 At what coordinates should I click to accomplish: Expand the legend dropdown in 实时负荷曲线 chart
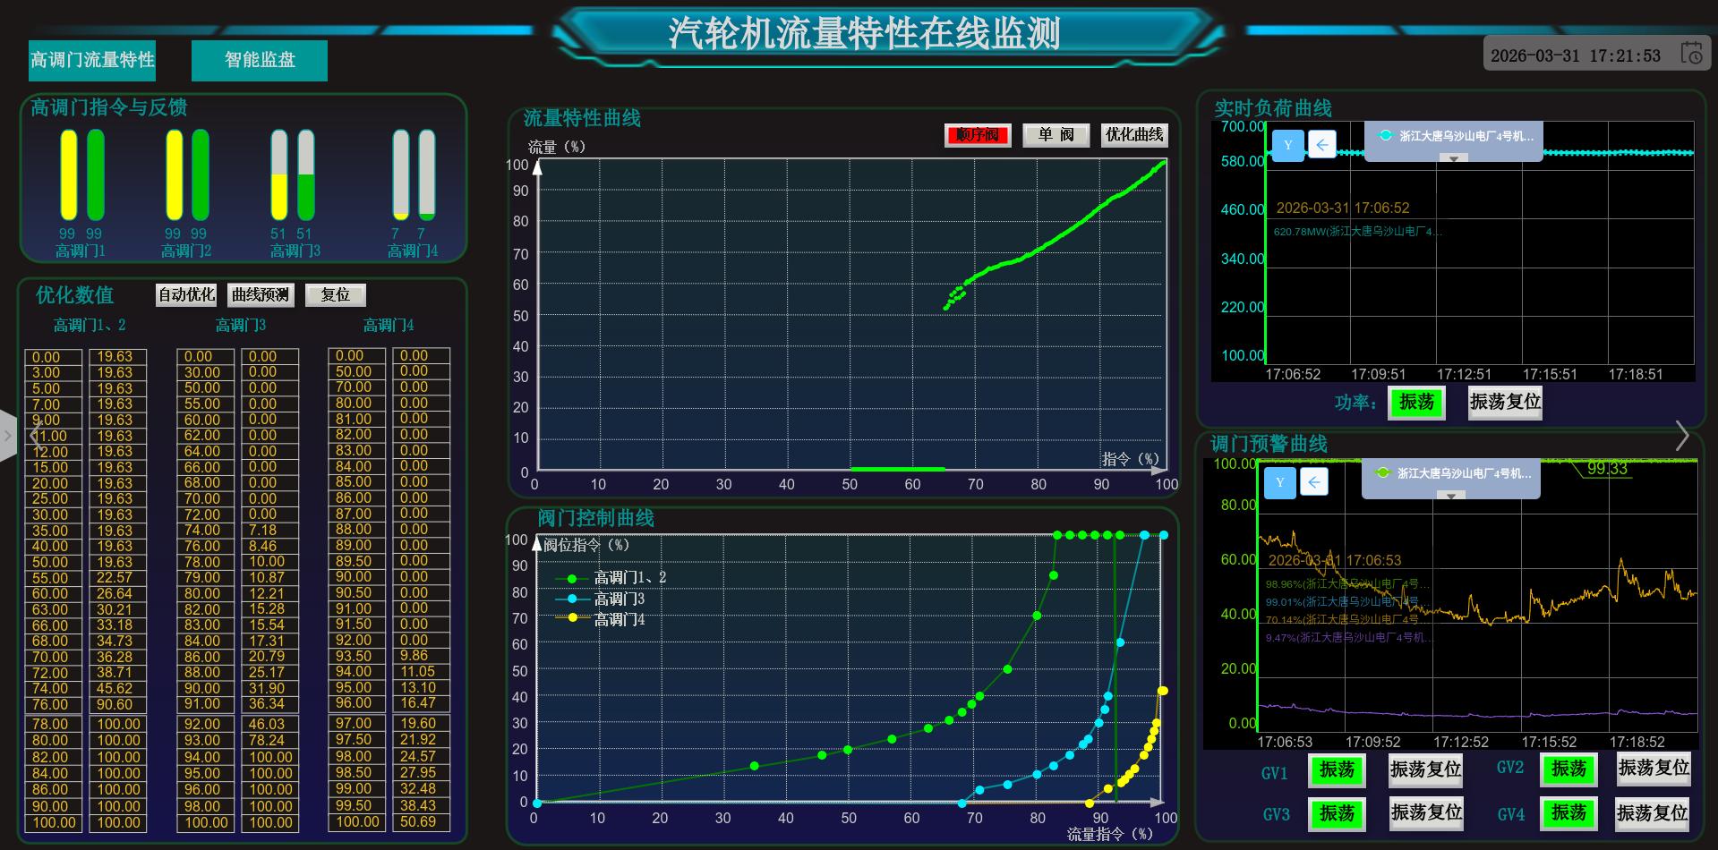tap(1454, 158)
